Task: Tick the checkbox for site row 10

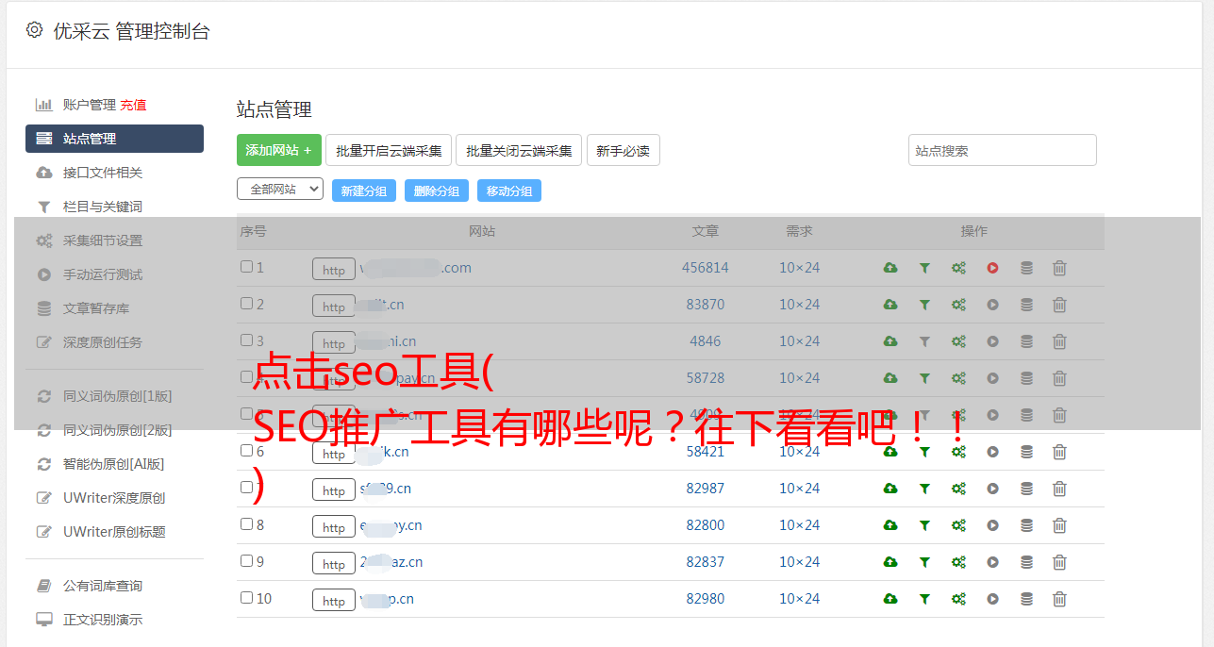Action: click(246, 598)
